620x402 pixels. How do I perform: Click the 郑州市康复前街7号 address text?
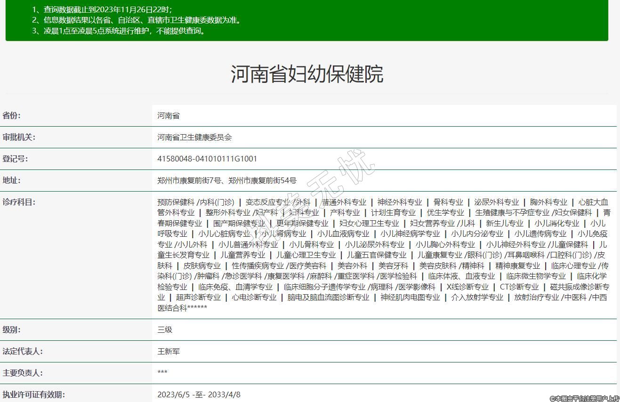coord(190,180)
